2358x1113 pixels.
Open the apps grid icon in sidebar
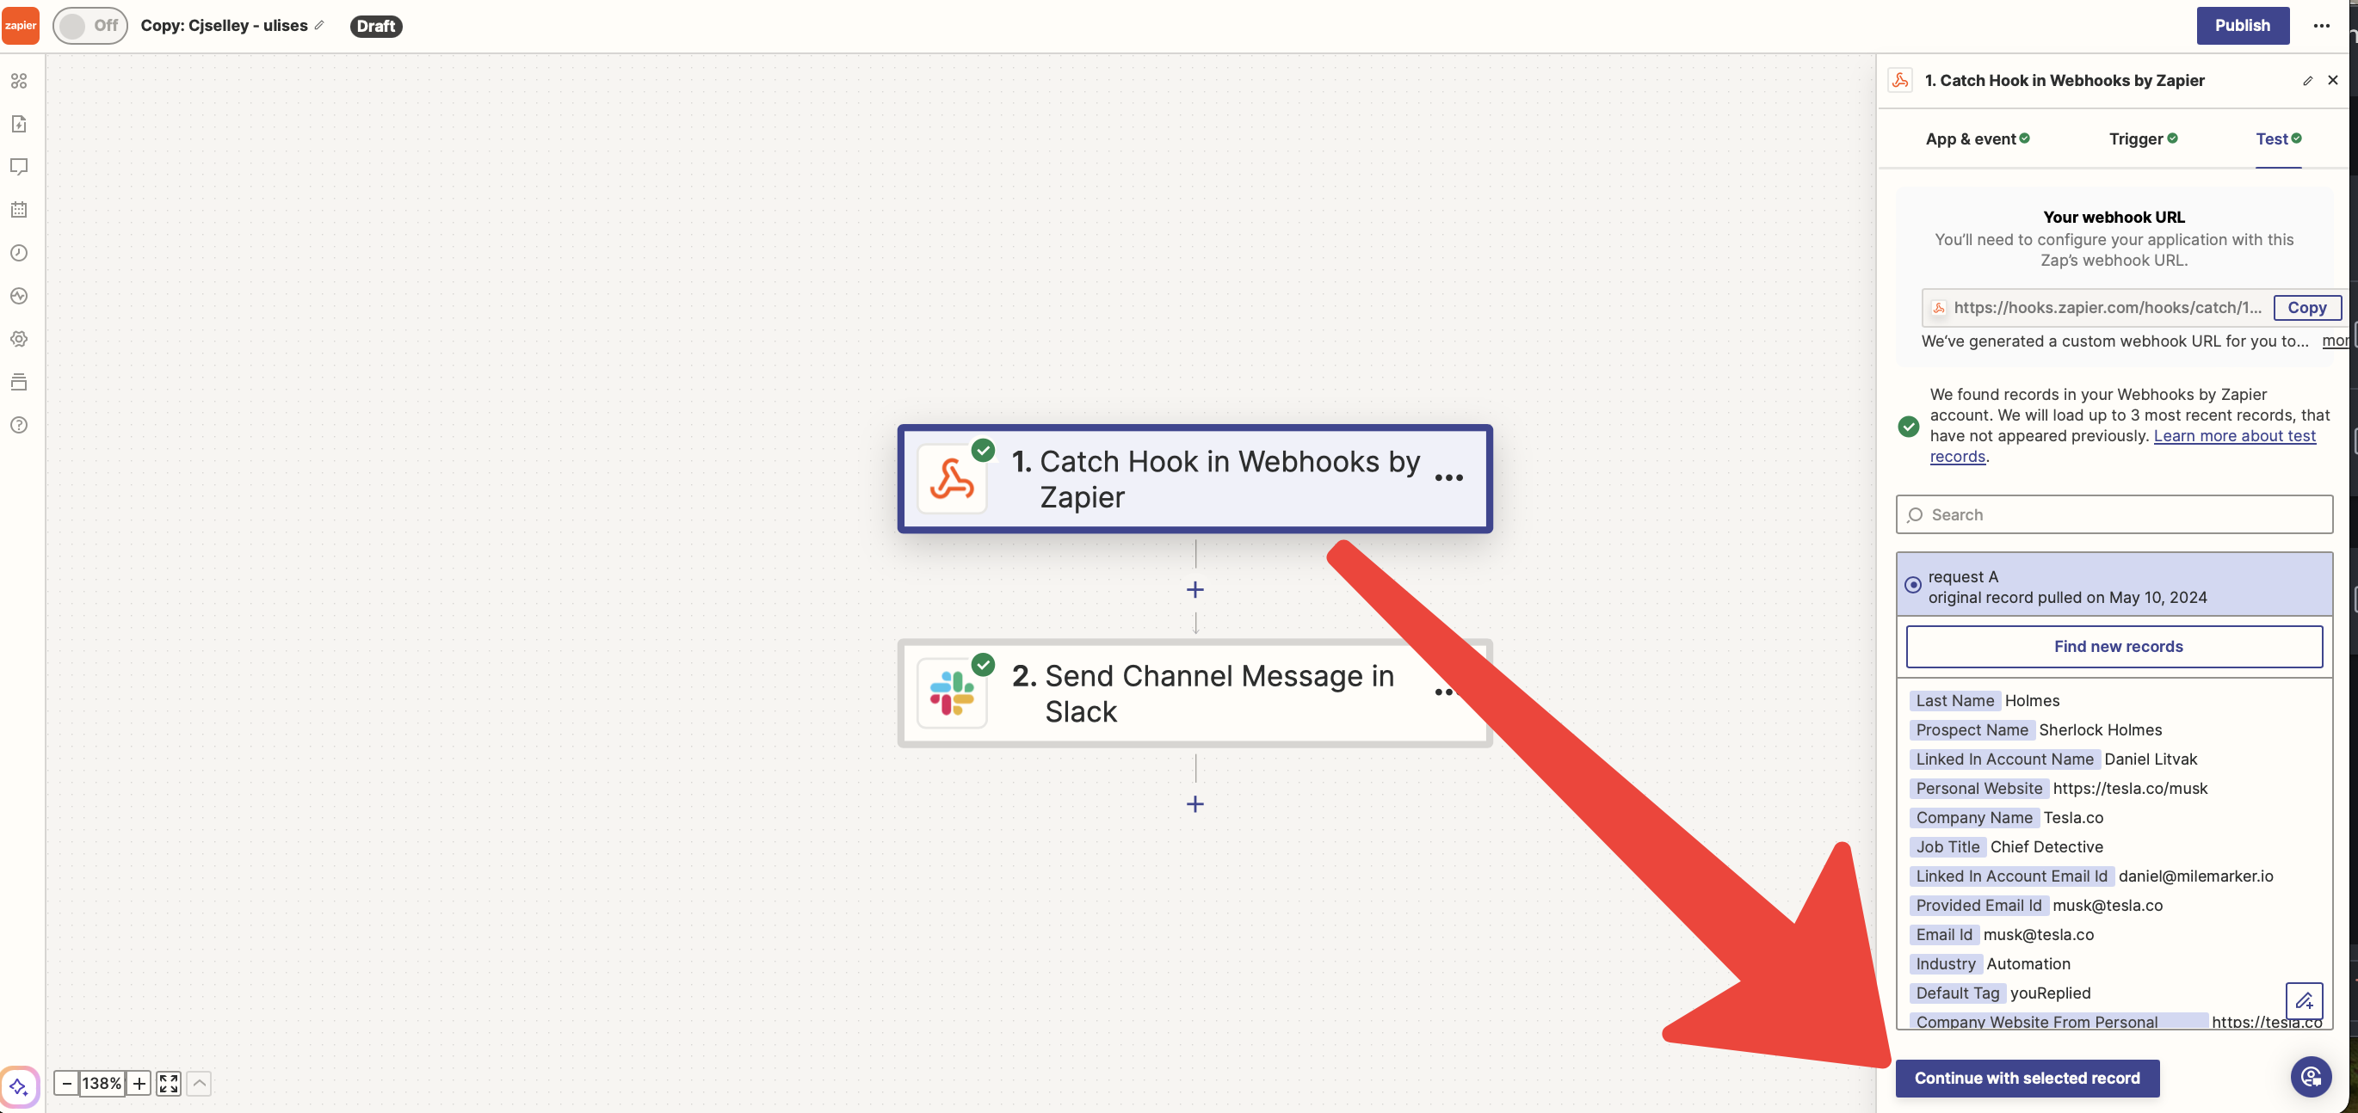(19, 82)
